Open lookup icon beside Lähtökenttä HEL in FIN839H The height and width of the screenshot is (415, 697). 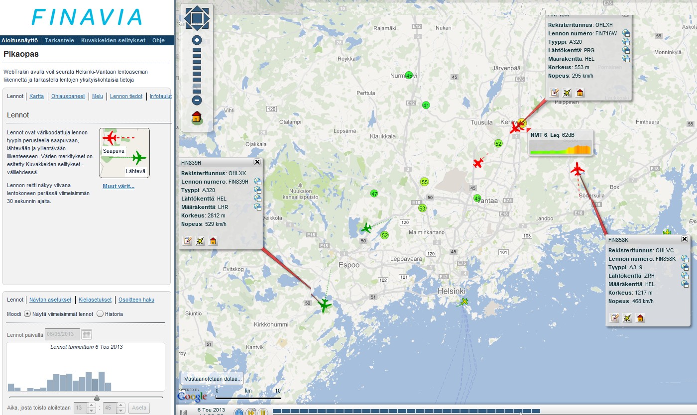click(x=258, y=199)
